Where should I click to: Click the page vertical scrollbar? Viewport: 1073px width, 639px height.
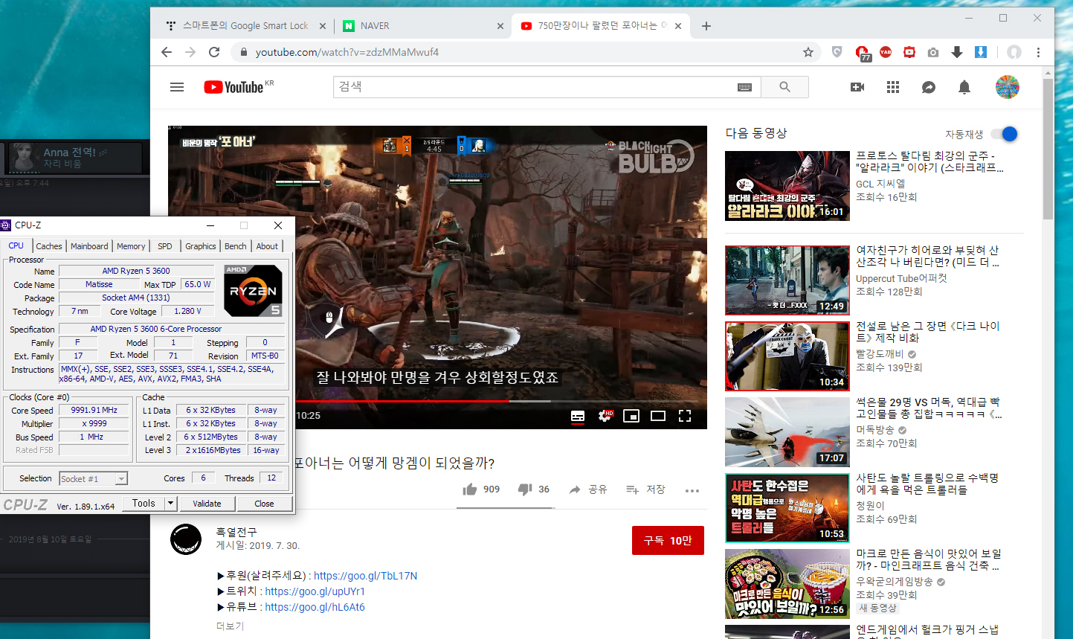tap(1048, 149)
